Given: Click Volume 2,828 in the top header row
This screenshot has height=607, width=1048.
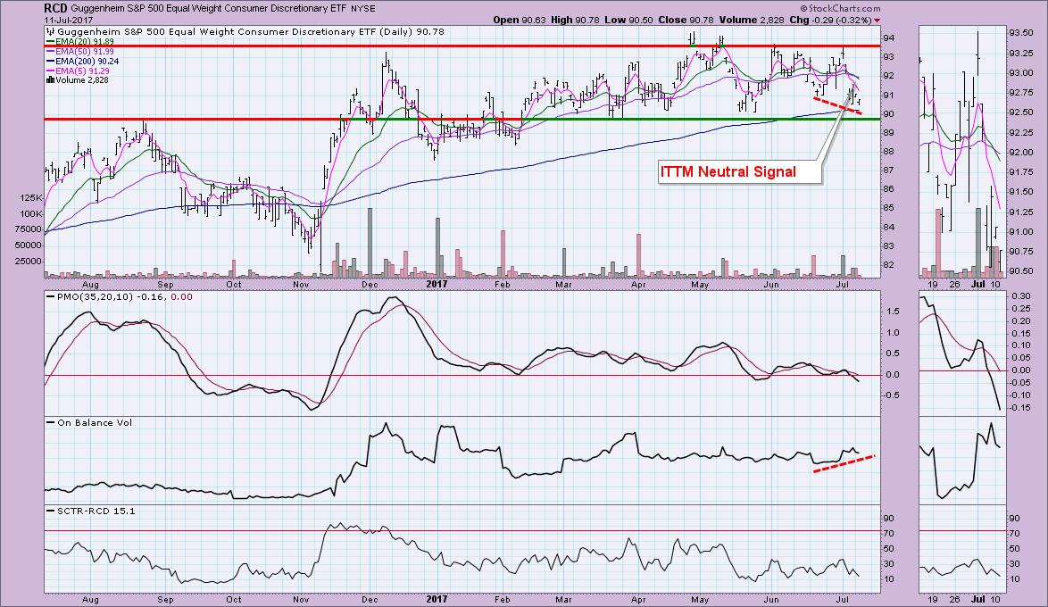Looking at the screenshot, I should click(x=752, y=20).
